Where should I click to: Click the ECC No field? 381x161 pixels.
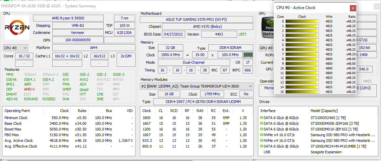[x=246, y=94]
